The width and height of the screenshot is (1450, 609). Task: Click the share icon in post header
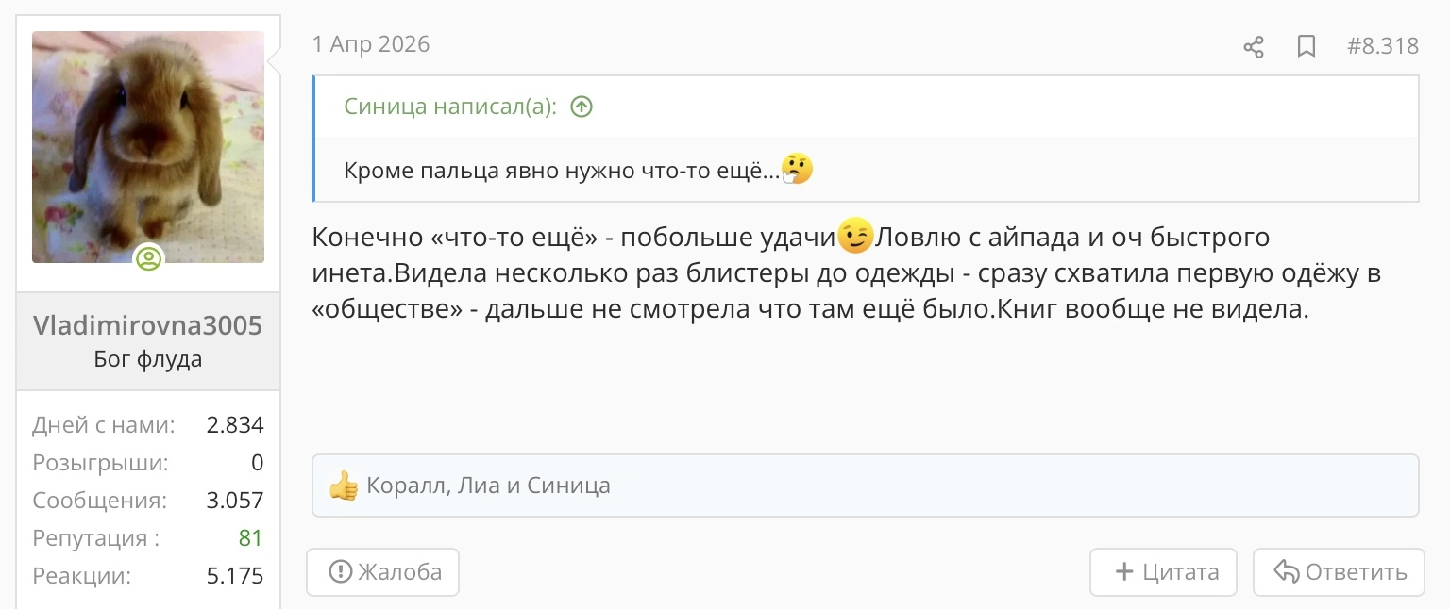(1254, 46)
